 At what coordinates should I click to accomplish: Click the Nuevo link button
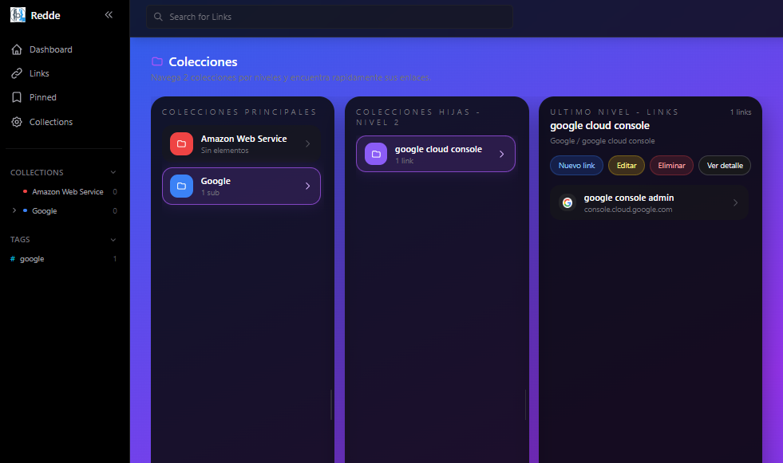(576, 165)
